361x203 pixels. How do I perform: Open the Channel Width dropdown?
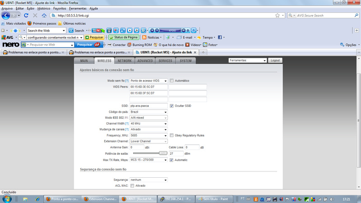[x=148, y=124]
